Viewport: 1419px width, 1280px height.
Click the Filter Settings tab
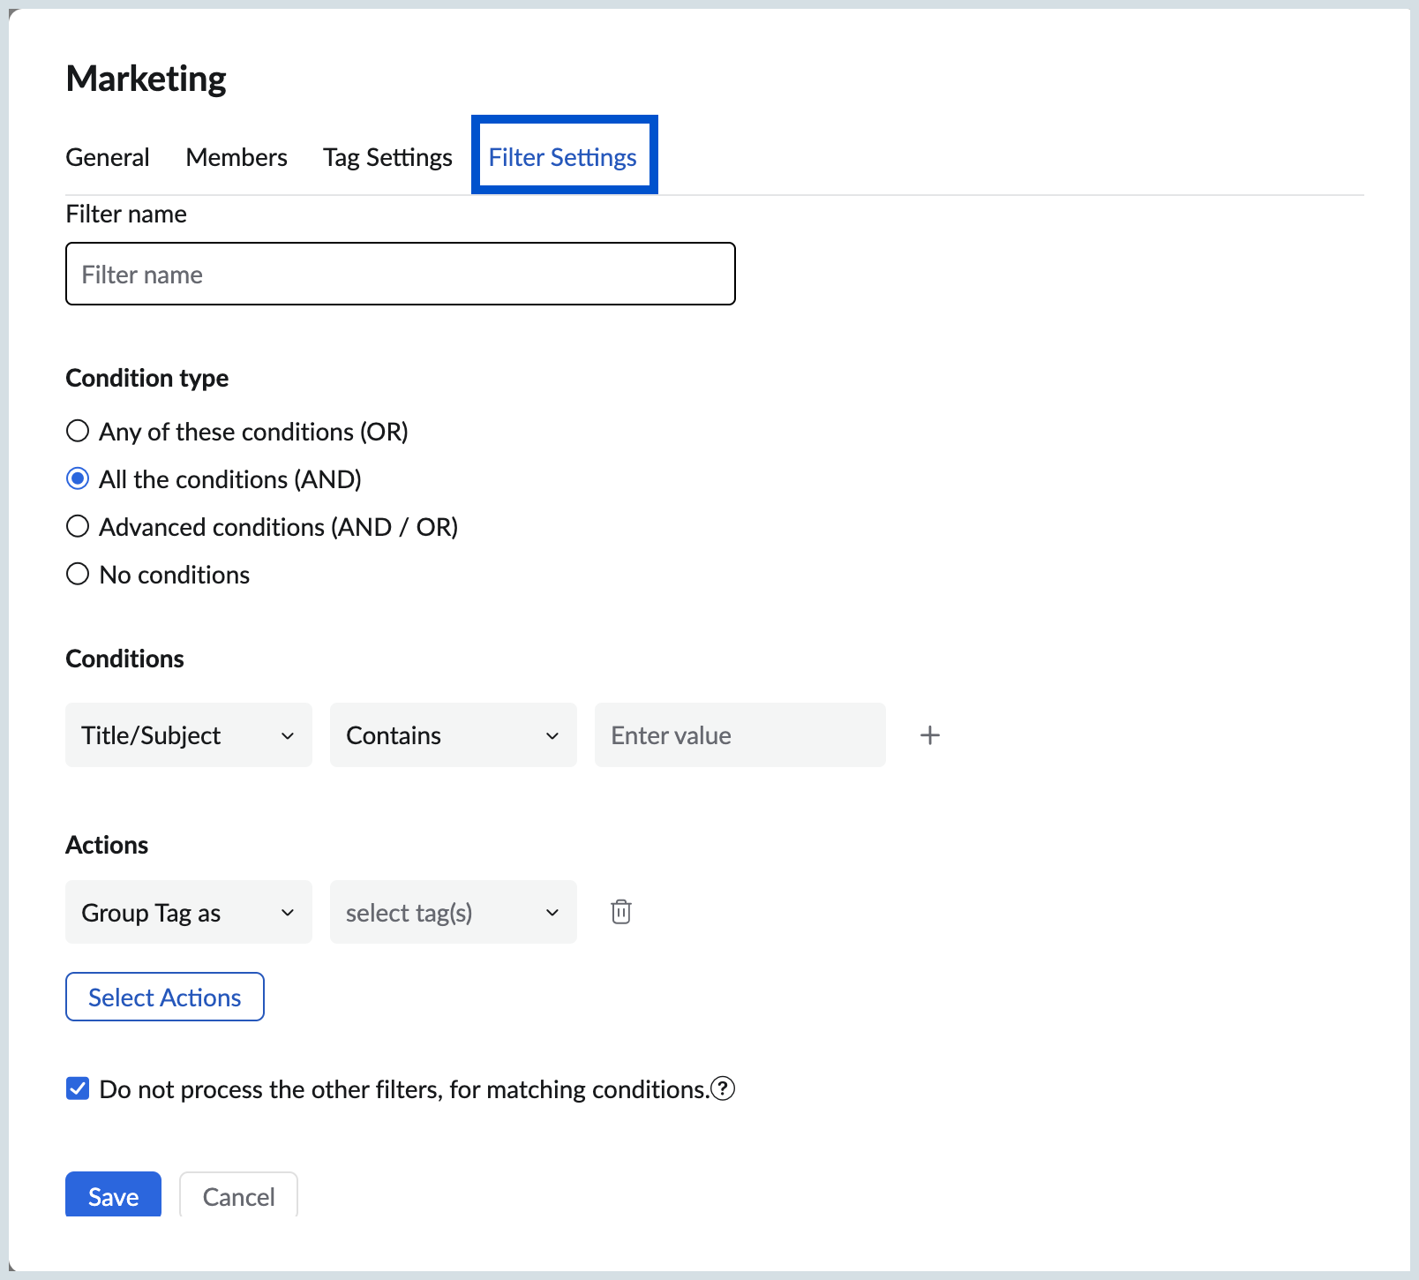[563, 157]
